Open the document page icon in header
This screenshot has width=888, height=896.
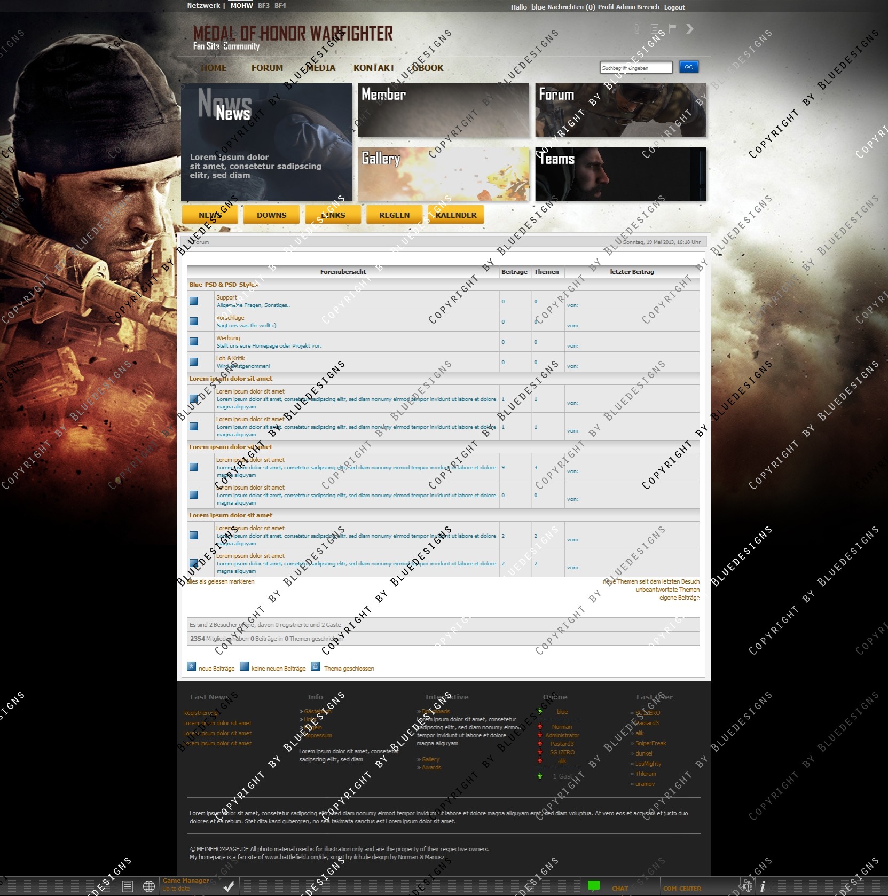click(x=655, y=28)
